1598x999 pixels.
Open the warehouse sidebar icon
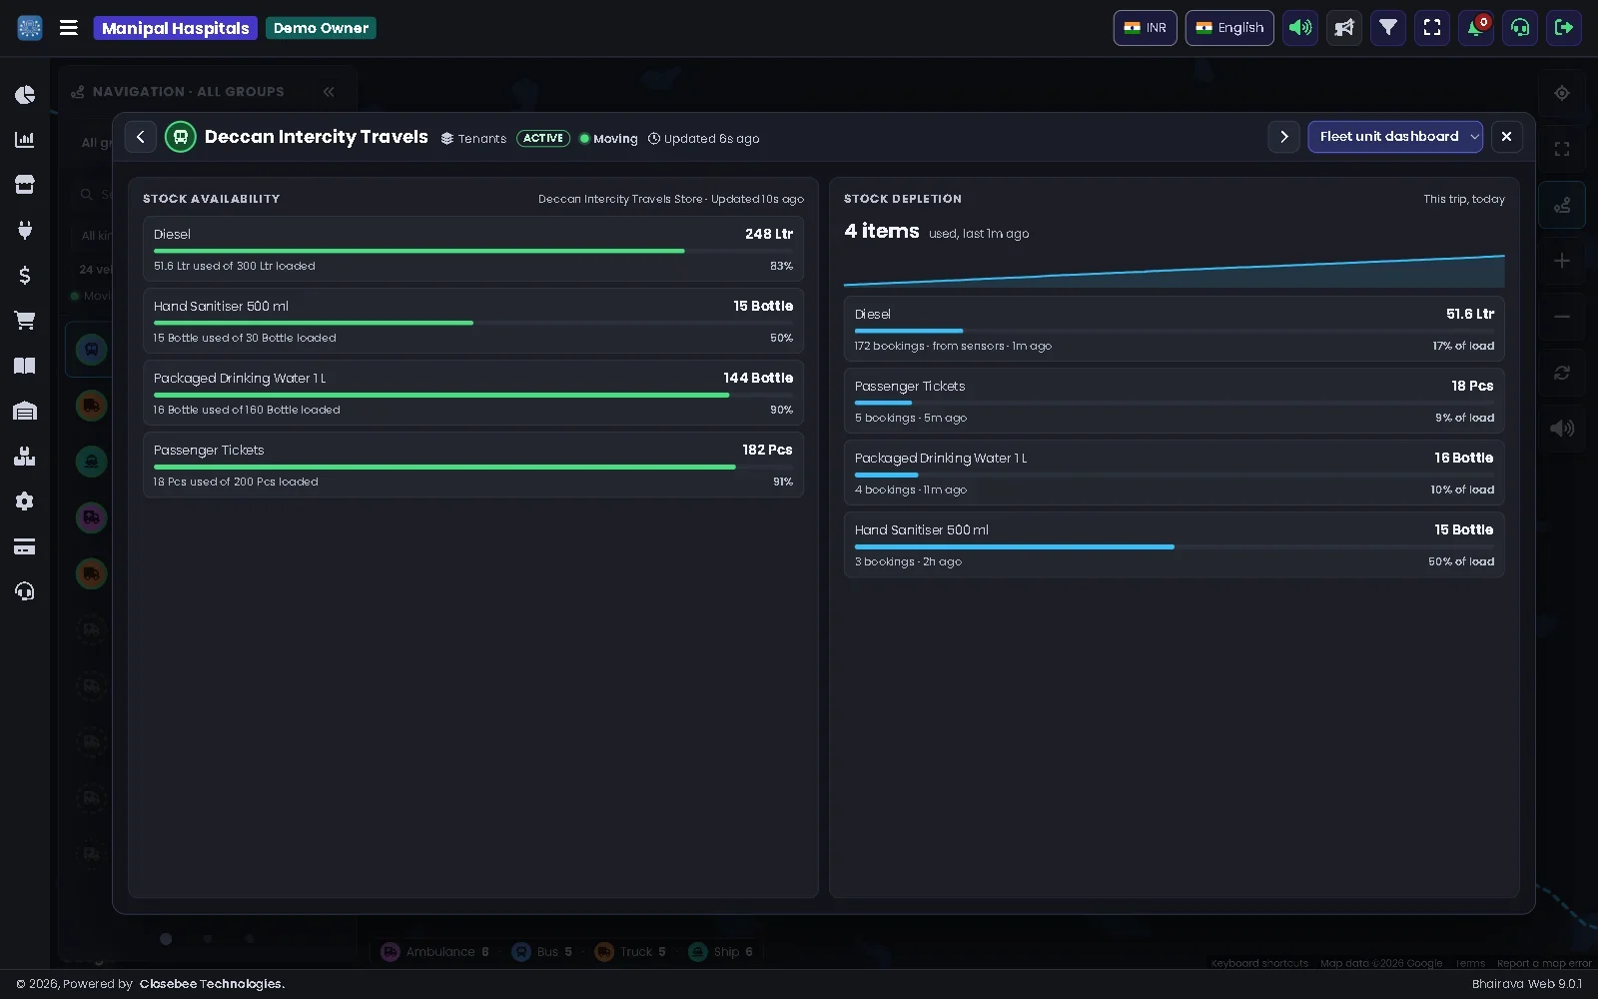tap(25, 411)
